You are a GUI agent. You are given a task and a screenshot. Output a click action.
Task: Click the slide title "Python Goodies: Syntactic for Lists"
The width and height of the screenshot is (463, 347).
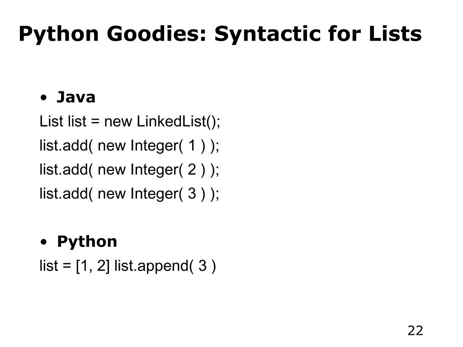pyautogui.click(x=220, y=34)
